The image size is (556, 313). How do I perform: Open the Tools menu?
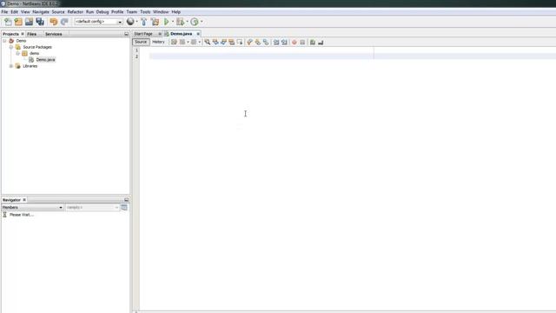coord(145,11)
